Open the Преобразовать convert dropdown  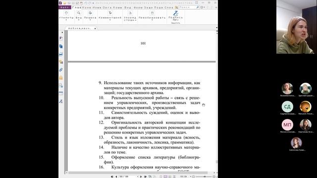tap(152, 16)
